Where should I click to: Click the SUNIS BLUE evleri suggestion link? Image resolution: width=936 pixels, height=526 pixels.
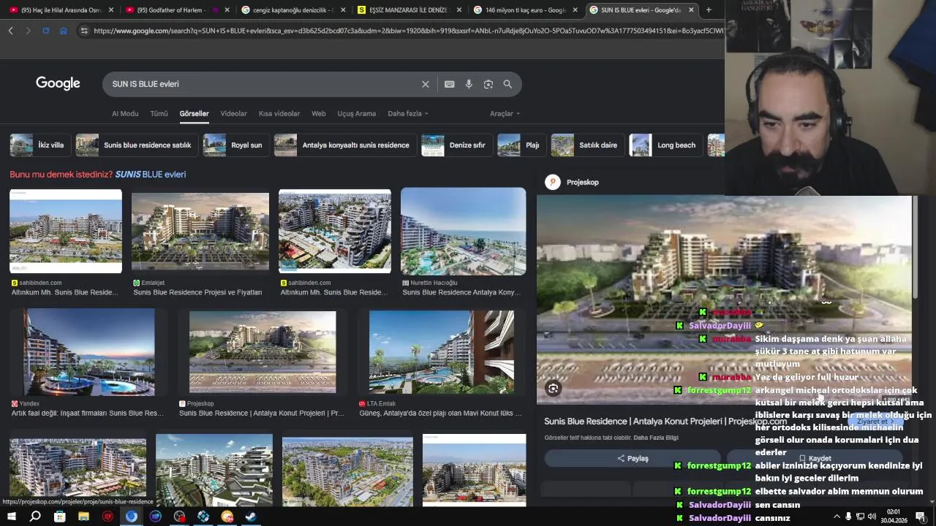(150, 175)
